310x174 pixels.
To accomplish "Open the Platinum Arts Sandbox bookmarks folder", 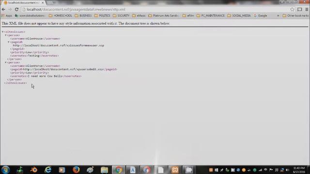I will 164,15.
